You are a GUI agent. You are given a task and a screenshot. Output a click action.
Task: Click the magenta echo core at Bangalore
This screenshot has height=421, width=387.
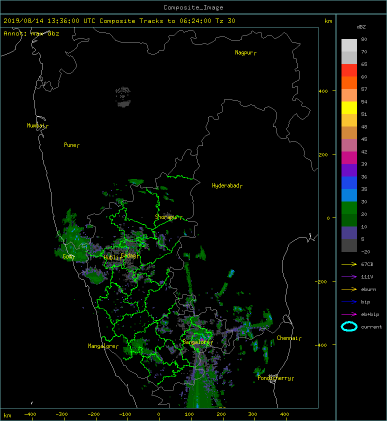coord(202,339)
